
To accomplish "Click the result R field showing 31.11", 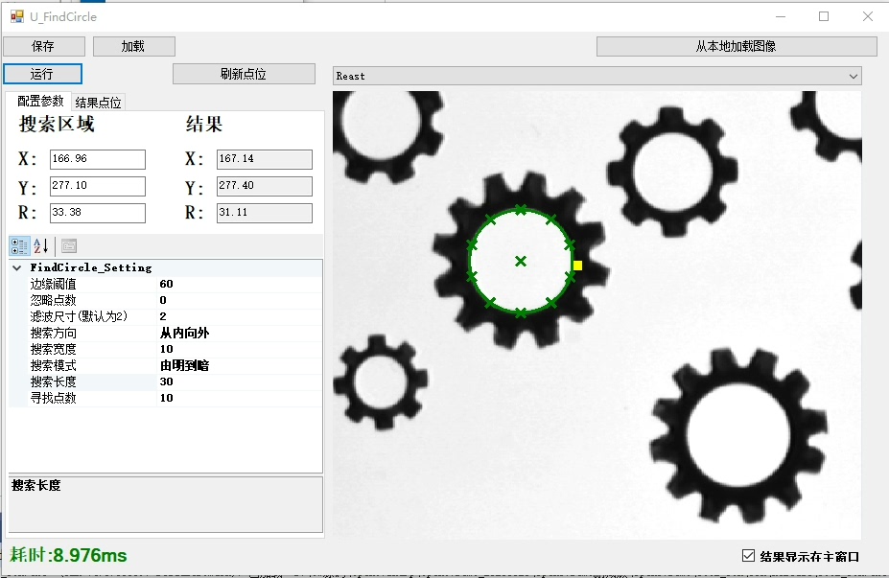I will (x=264, y=213).
